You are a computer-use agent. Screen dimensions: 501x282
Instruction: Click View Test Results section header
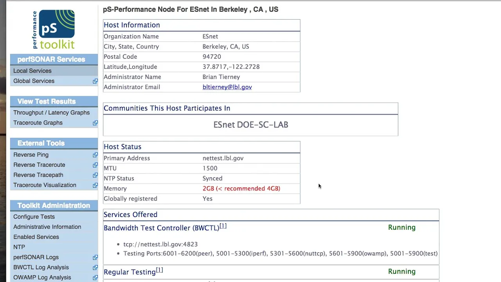click(x=47, y=101)
